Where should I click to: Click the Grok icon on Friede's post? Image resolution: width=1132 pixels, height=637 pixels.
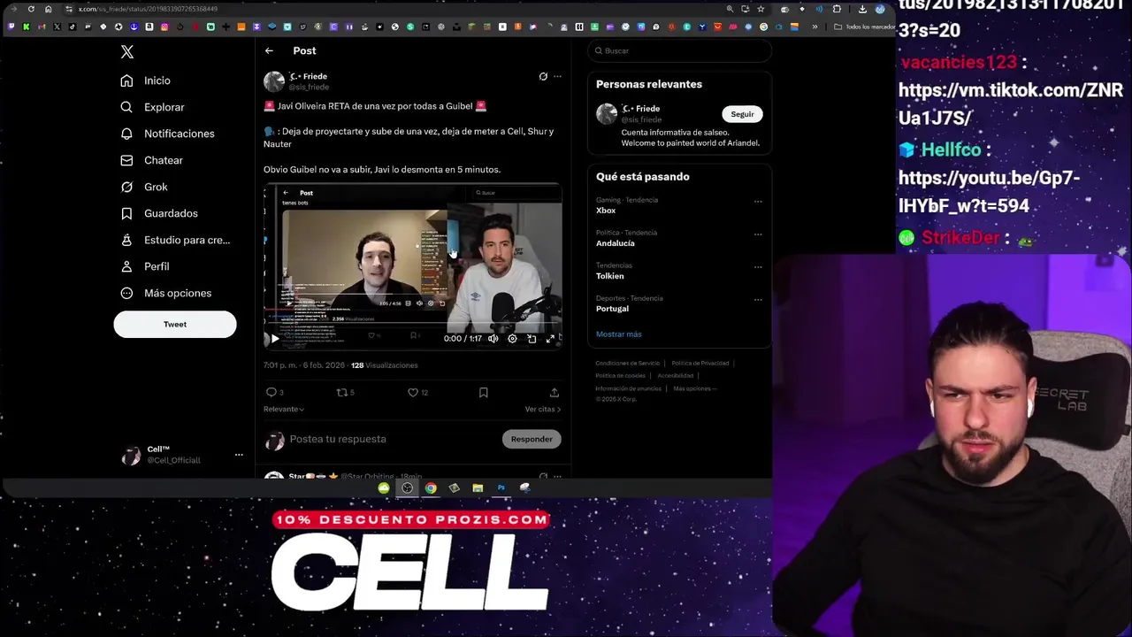[x=543, y=76]
